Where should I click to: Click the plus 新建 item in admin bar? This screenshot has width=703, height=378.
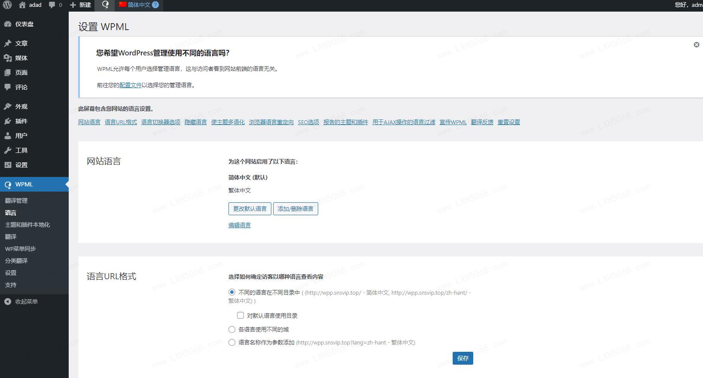click(80, 5)
